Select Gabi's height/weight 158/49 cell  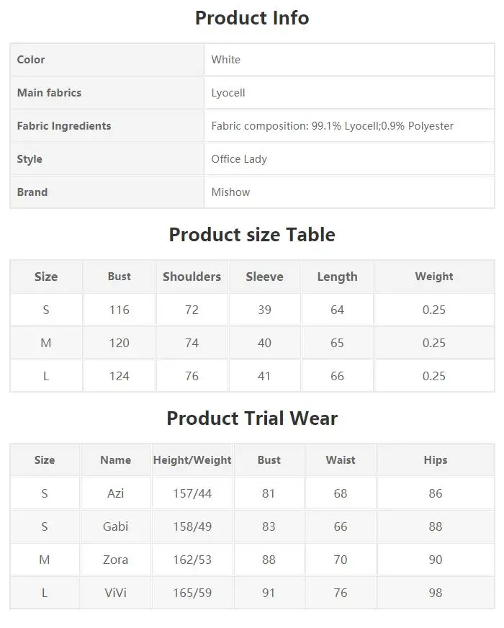pyautogui.click(x=192, y=526)
